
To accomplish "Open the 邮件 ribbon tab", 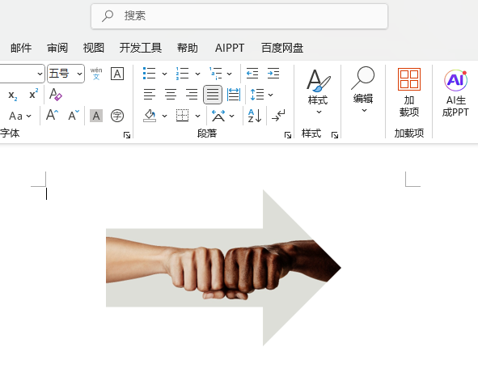I will tap(21, 48).
